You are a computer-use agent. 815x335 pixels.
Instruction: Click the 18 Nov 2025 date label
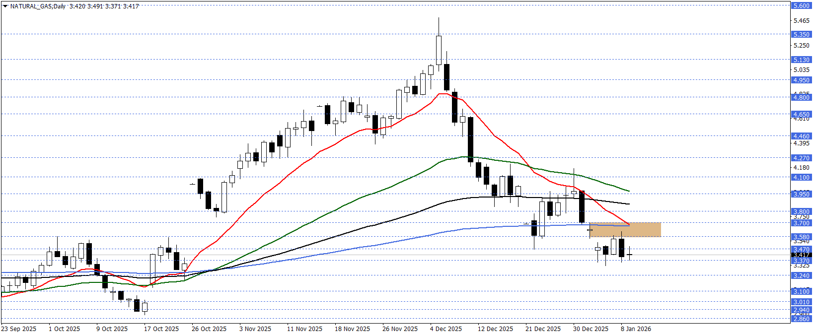click(352, 329)
